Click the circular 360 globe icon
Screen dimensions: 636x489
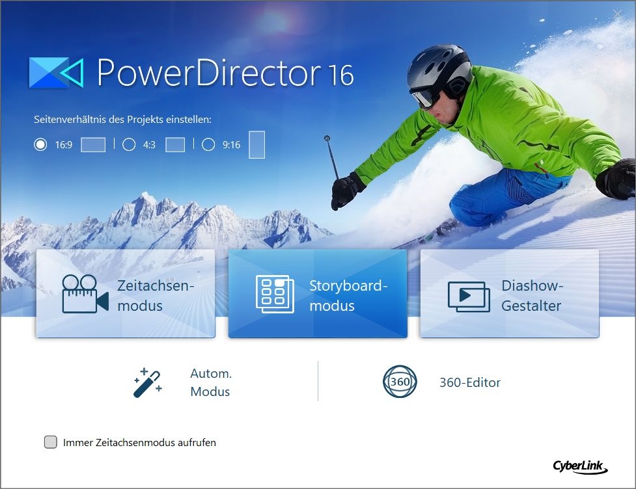pos(399,382)
